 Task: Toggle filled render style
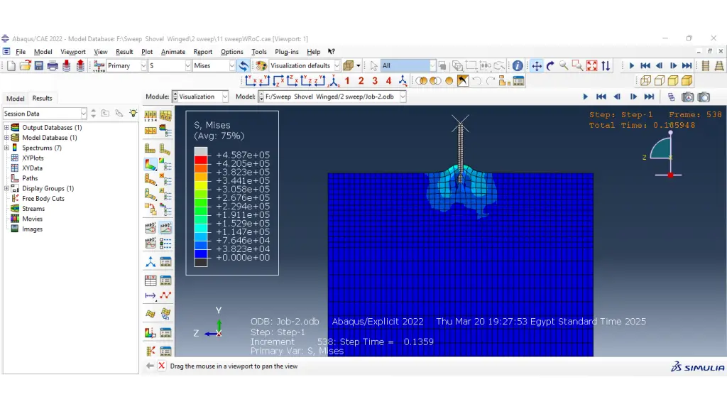pos(673,81)
